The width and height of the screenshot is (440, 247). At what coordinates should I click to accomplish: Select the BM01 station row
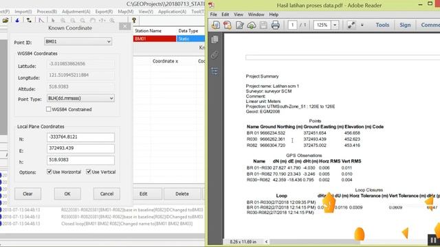155,38
